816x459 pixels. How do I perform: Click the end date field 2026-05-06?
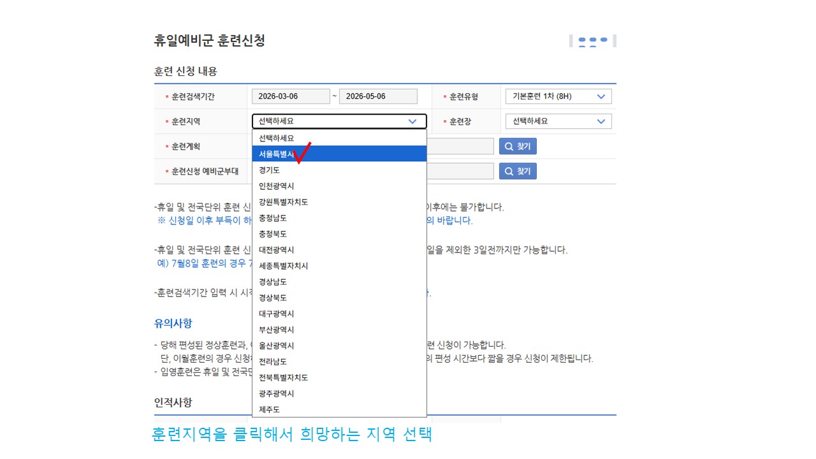tap(378, 96)
